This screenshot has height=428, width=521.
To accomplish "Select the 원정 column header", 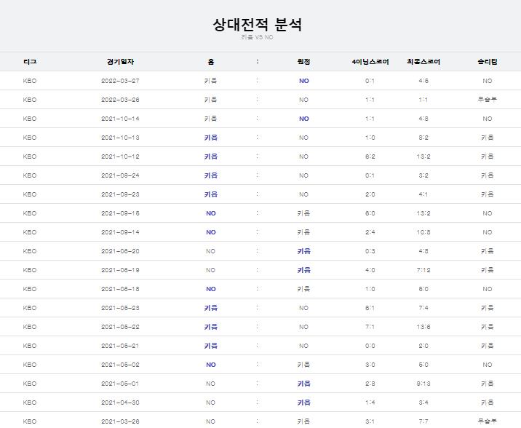I will click(x=303, y=61).
